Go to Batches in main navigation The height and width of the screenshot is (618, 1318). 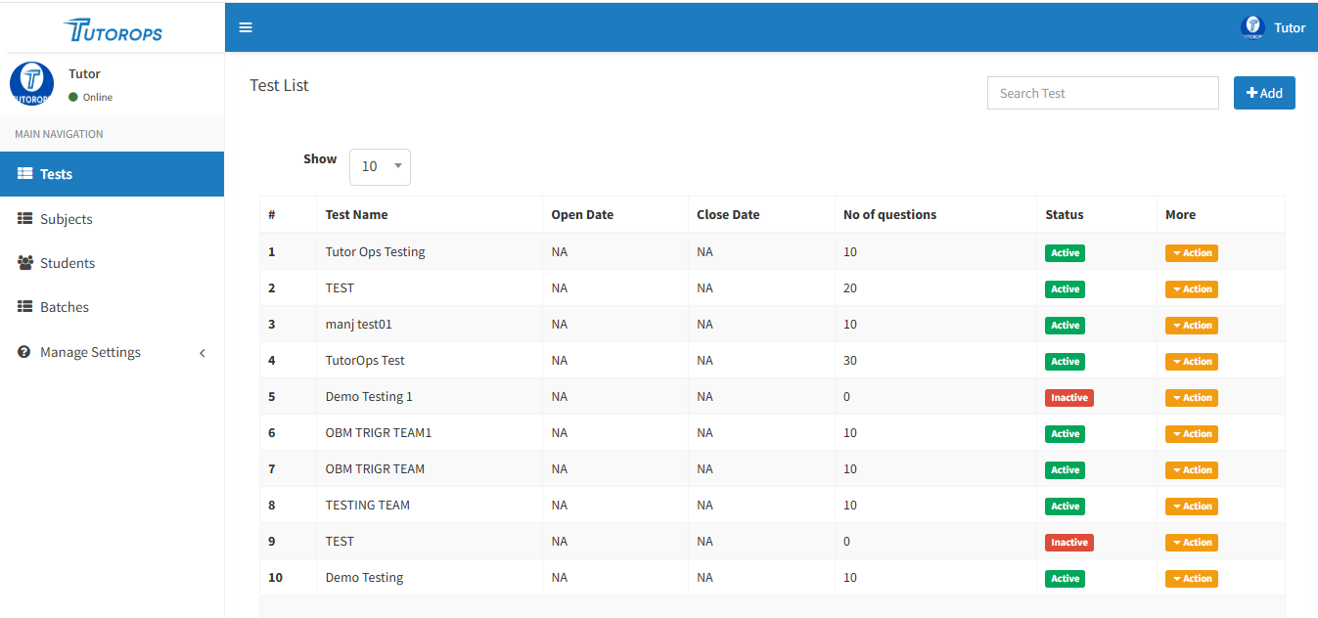(x=65, y=307)
